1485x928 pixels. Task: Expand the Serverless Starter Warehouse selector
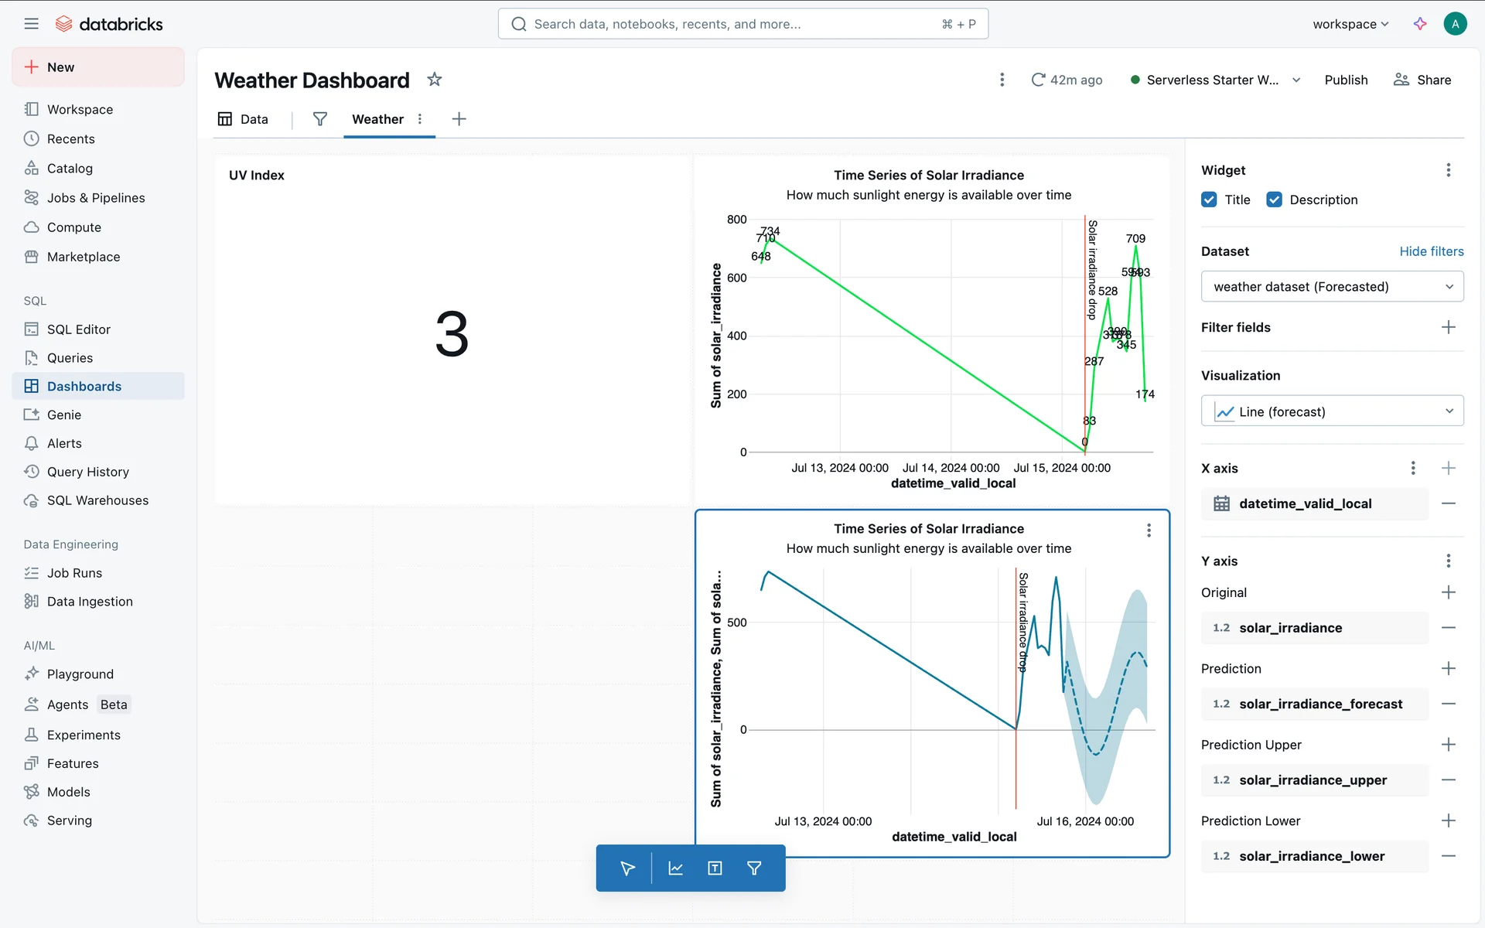click(1216, 80)
